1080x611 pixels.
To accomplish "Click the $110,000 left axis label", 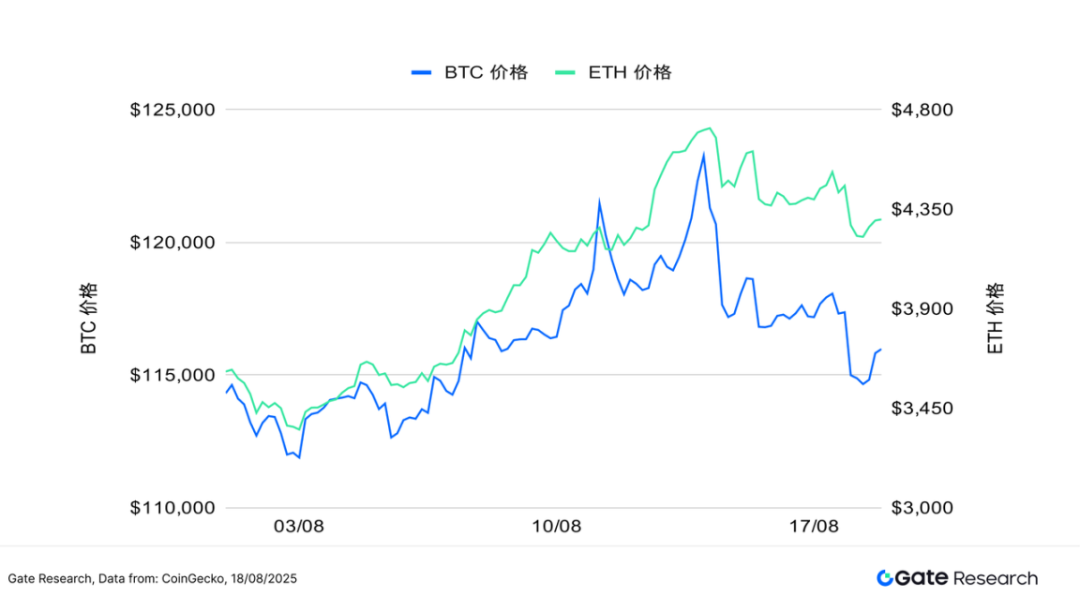I will (172, 508).
